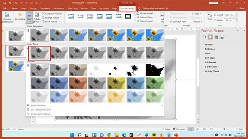Open Google Chrome from the taskbar
Screen dimensions: 248x139
click(x=109, y=135)
